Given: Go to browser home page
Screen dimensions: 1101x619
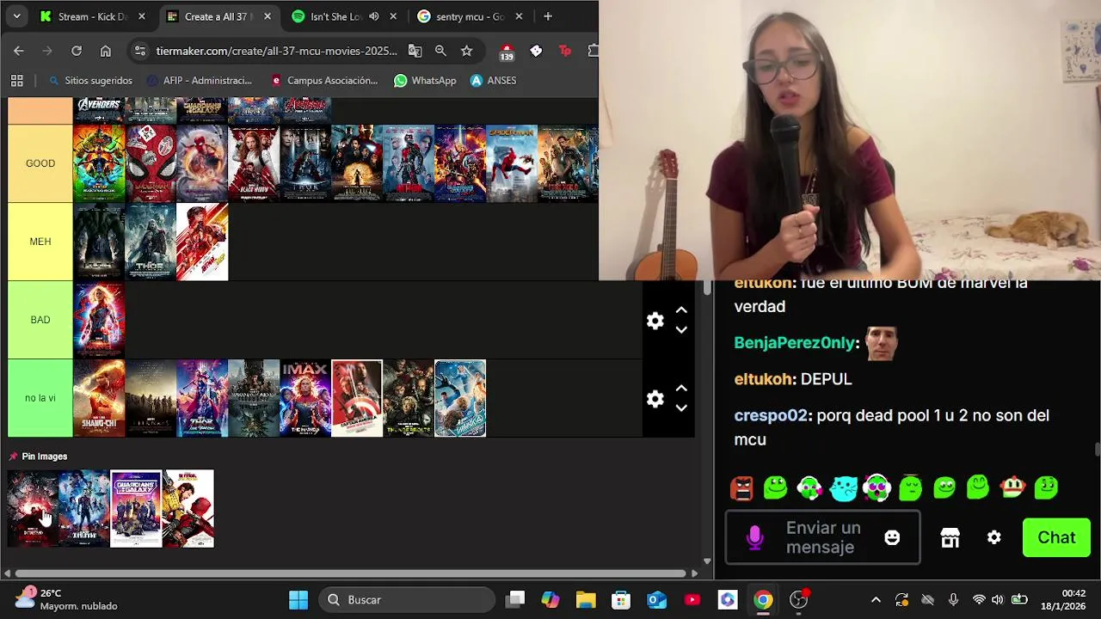Looking at the screenshot, I should coord(106,51).
